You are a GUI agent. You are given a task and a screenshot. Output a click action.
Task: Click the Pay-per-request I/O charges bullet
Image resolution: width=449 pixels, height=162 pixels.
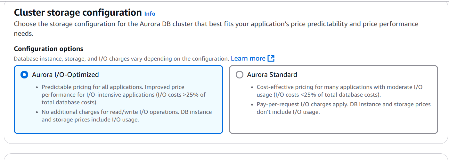click(344, 108)
